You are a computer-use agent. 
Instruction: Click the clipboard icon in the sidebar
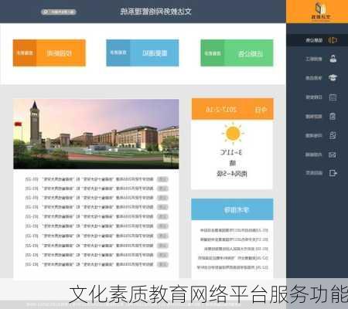click(333, 117)
